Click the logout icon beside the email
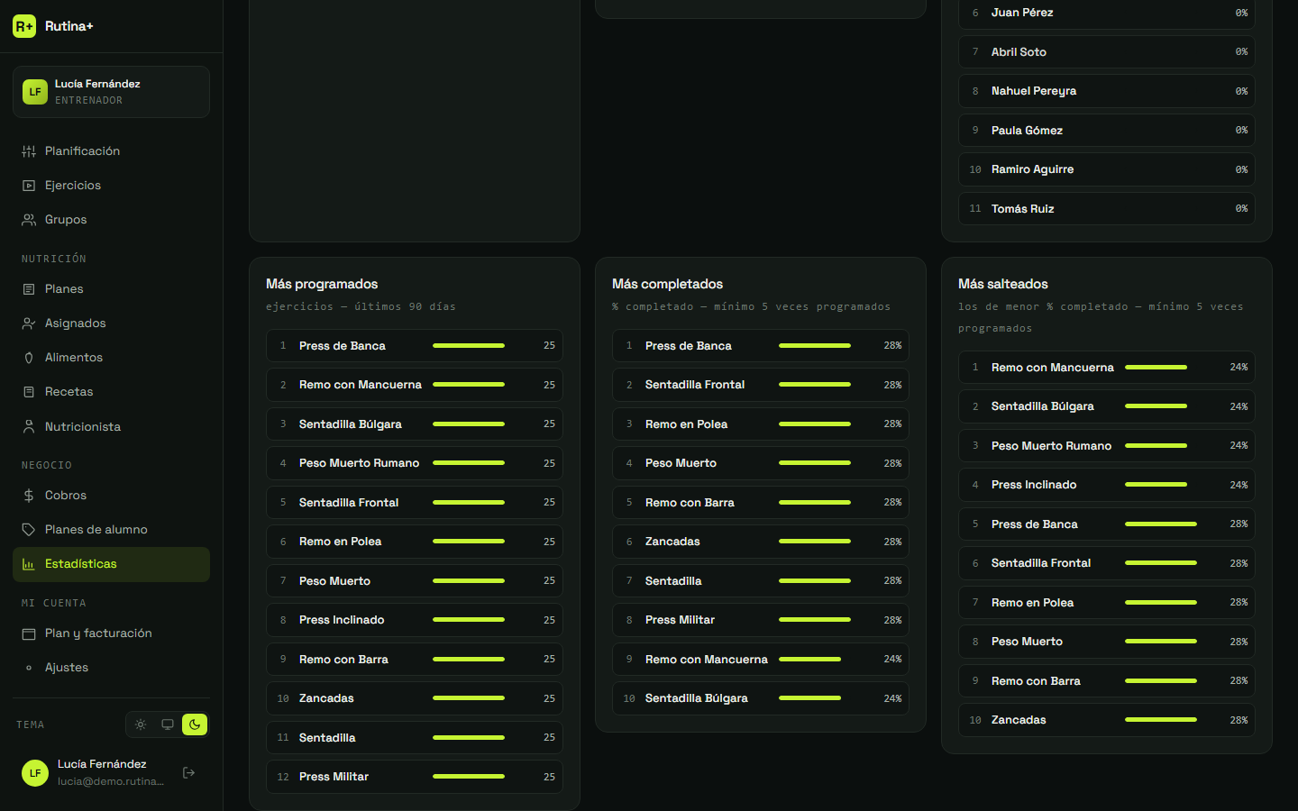Viewport: 1298px width, 811px height. [188, 772]
